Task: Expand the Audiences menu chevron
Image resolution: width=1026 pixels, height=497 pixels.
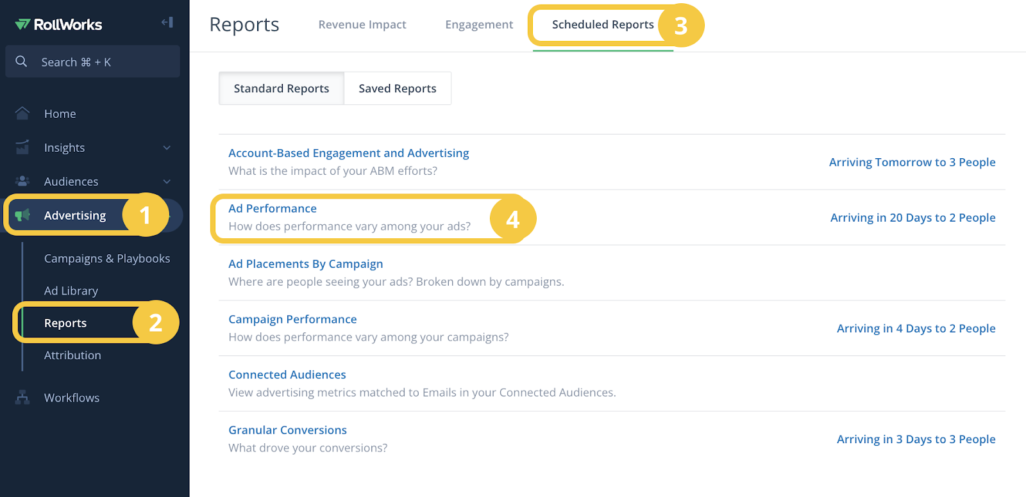Action: pyautogui.click(x=167, y=182)
